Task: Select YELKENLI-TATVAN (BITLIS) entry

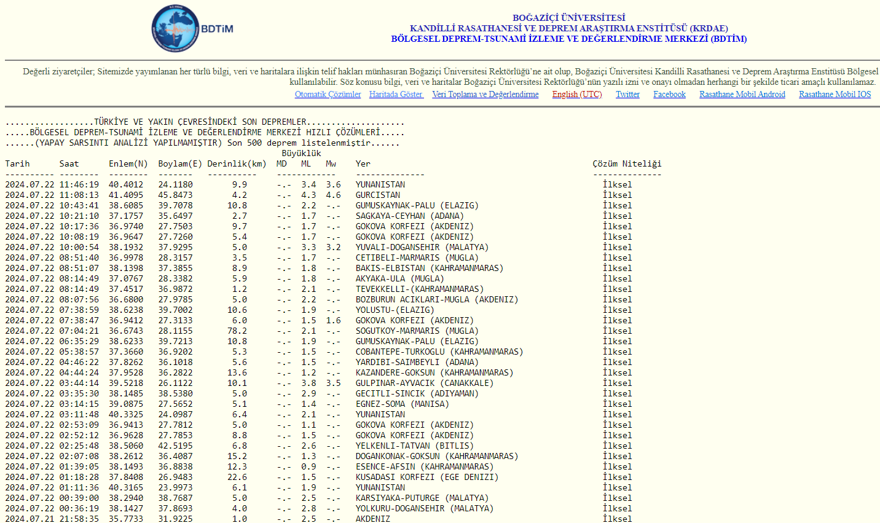Action: pyautogui.click(x=415, y=446)
